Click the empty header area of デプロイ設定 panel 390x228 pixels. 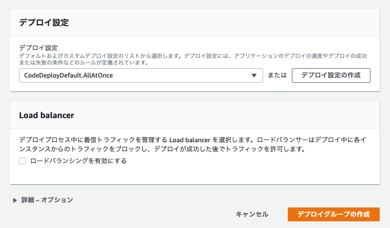[224, 23]
